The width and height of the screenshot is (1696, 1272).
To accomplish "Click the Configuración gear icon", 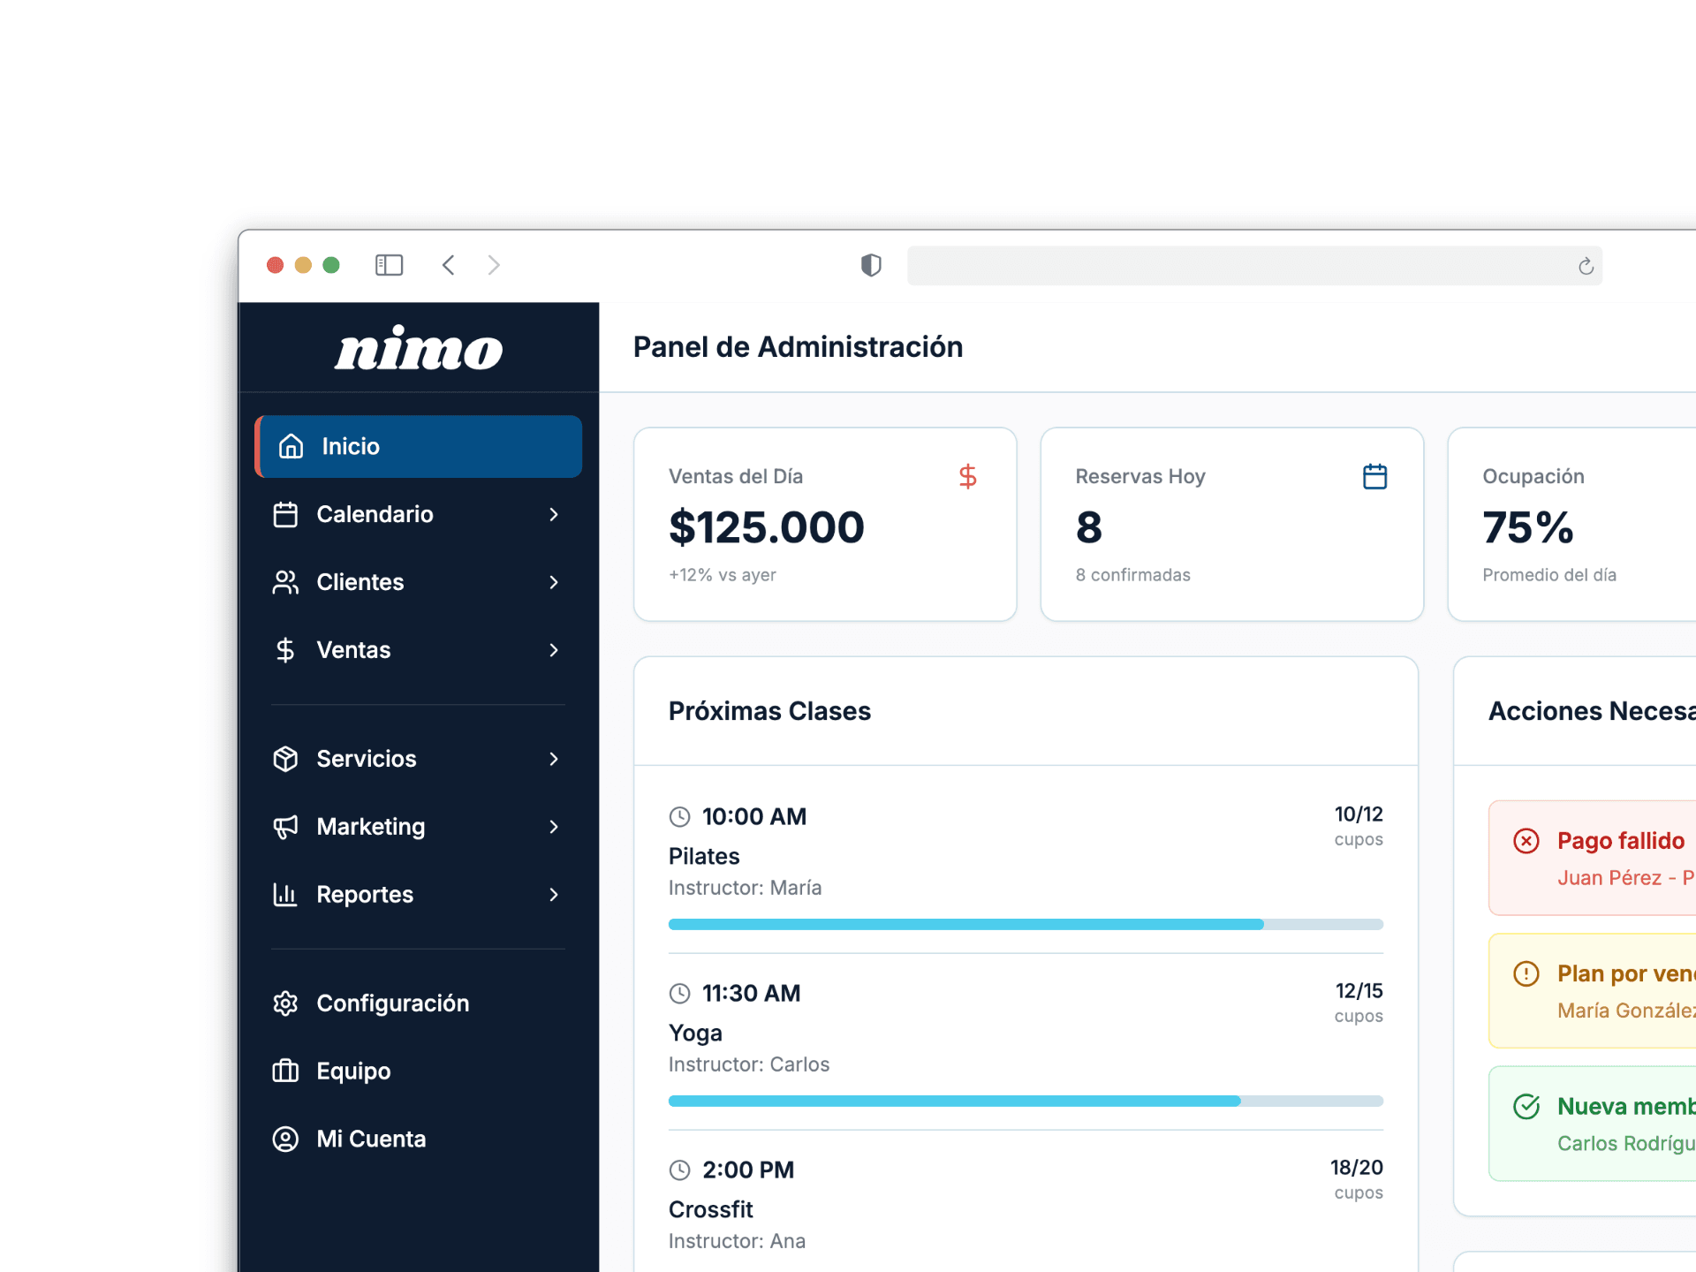I will (285, 1003).
